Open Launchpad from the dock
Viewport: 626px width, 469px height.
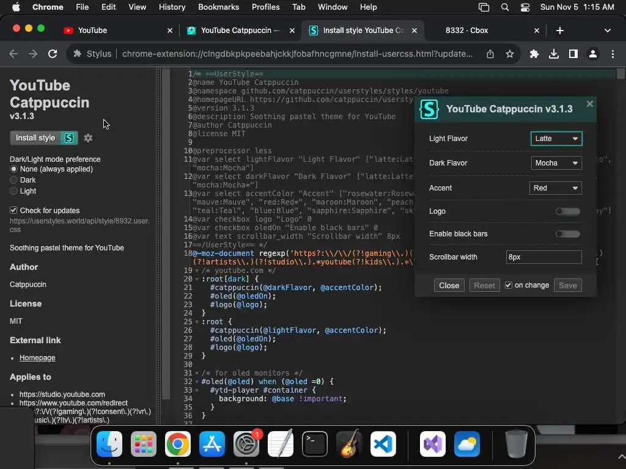(x=144, y=443)
